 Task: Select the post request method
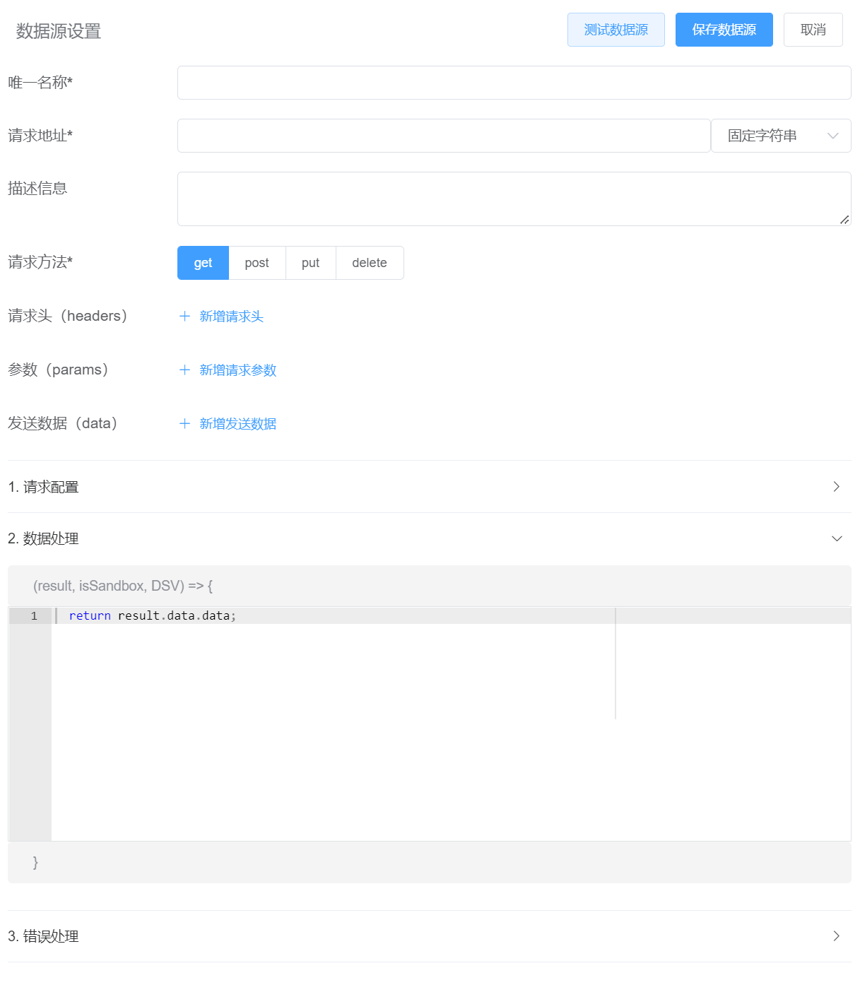pyautogui.click(x=257, y=263)
